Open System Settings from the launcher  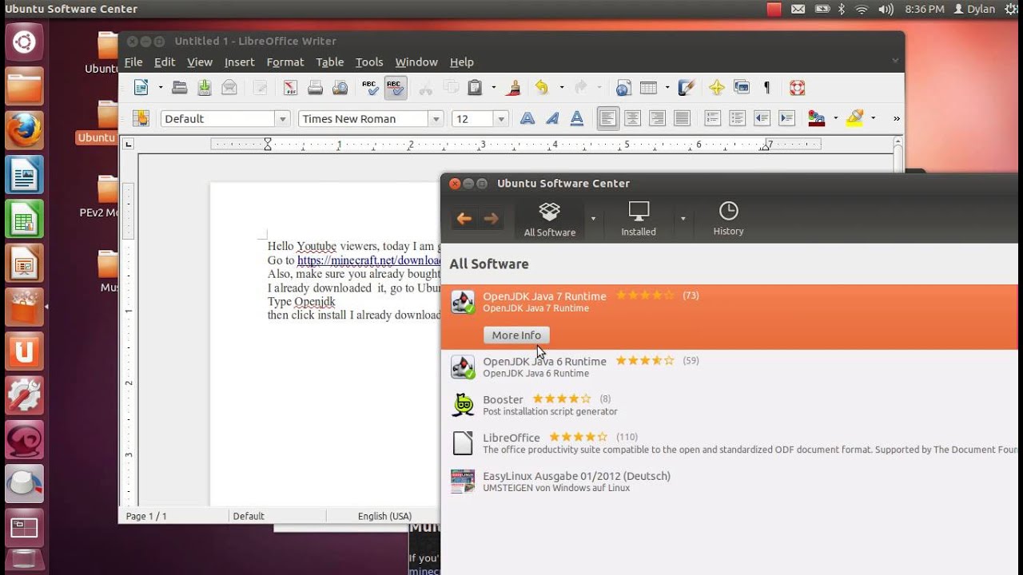point(24,395)
